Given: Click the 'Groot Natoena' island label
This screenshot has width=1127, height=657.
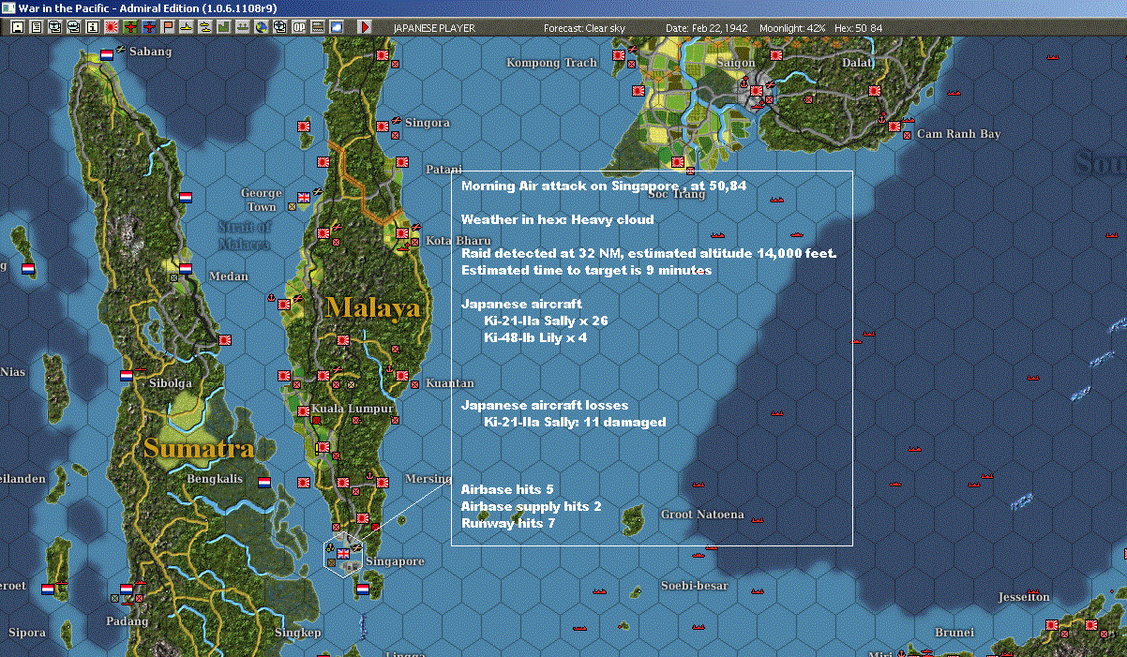Looking at the screenshot, I should (x=702, y=515).
